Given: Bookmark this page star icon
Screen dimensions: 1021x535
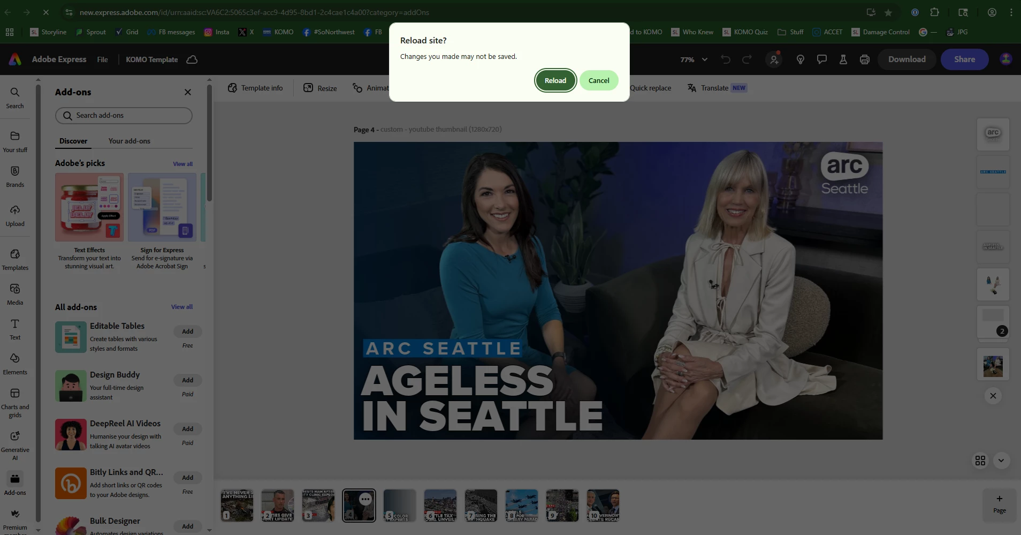Looking at the screenshot, I should 888,12.
